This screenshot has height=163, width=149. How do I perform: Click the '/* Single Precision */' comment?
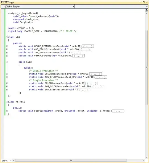point(43,80)
